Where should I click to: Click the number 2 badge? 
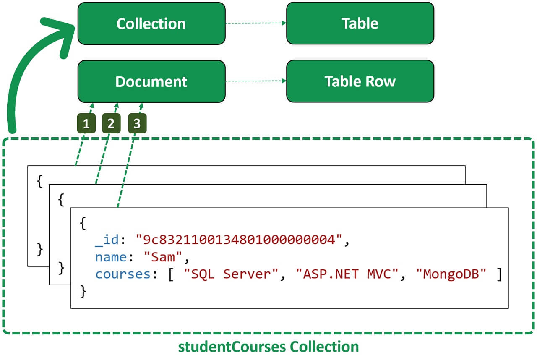[x=111, y=124]
